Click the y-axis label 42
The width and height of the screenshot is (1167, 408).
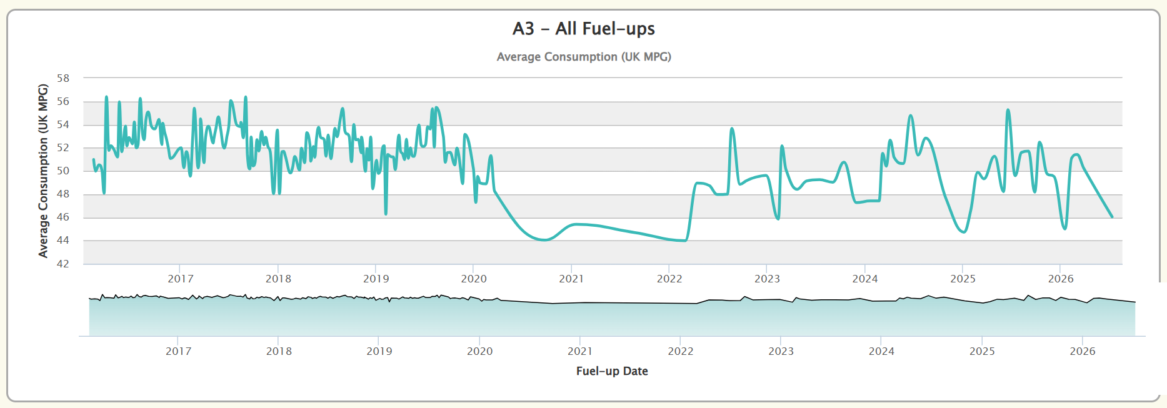(x=63, y=264)
